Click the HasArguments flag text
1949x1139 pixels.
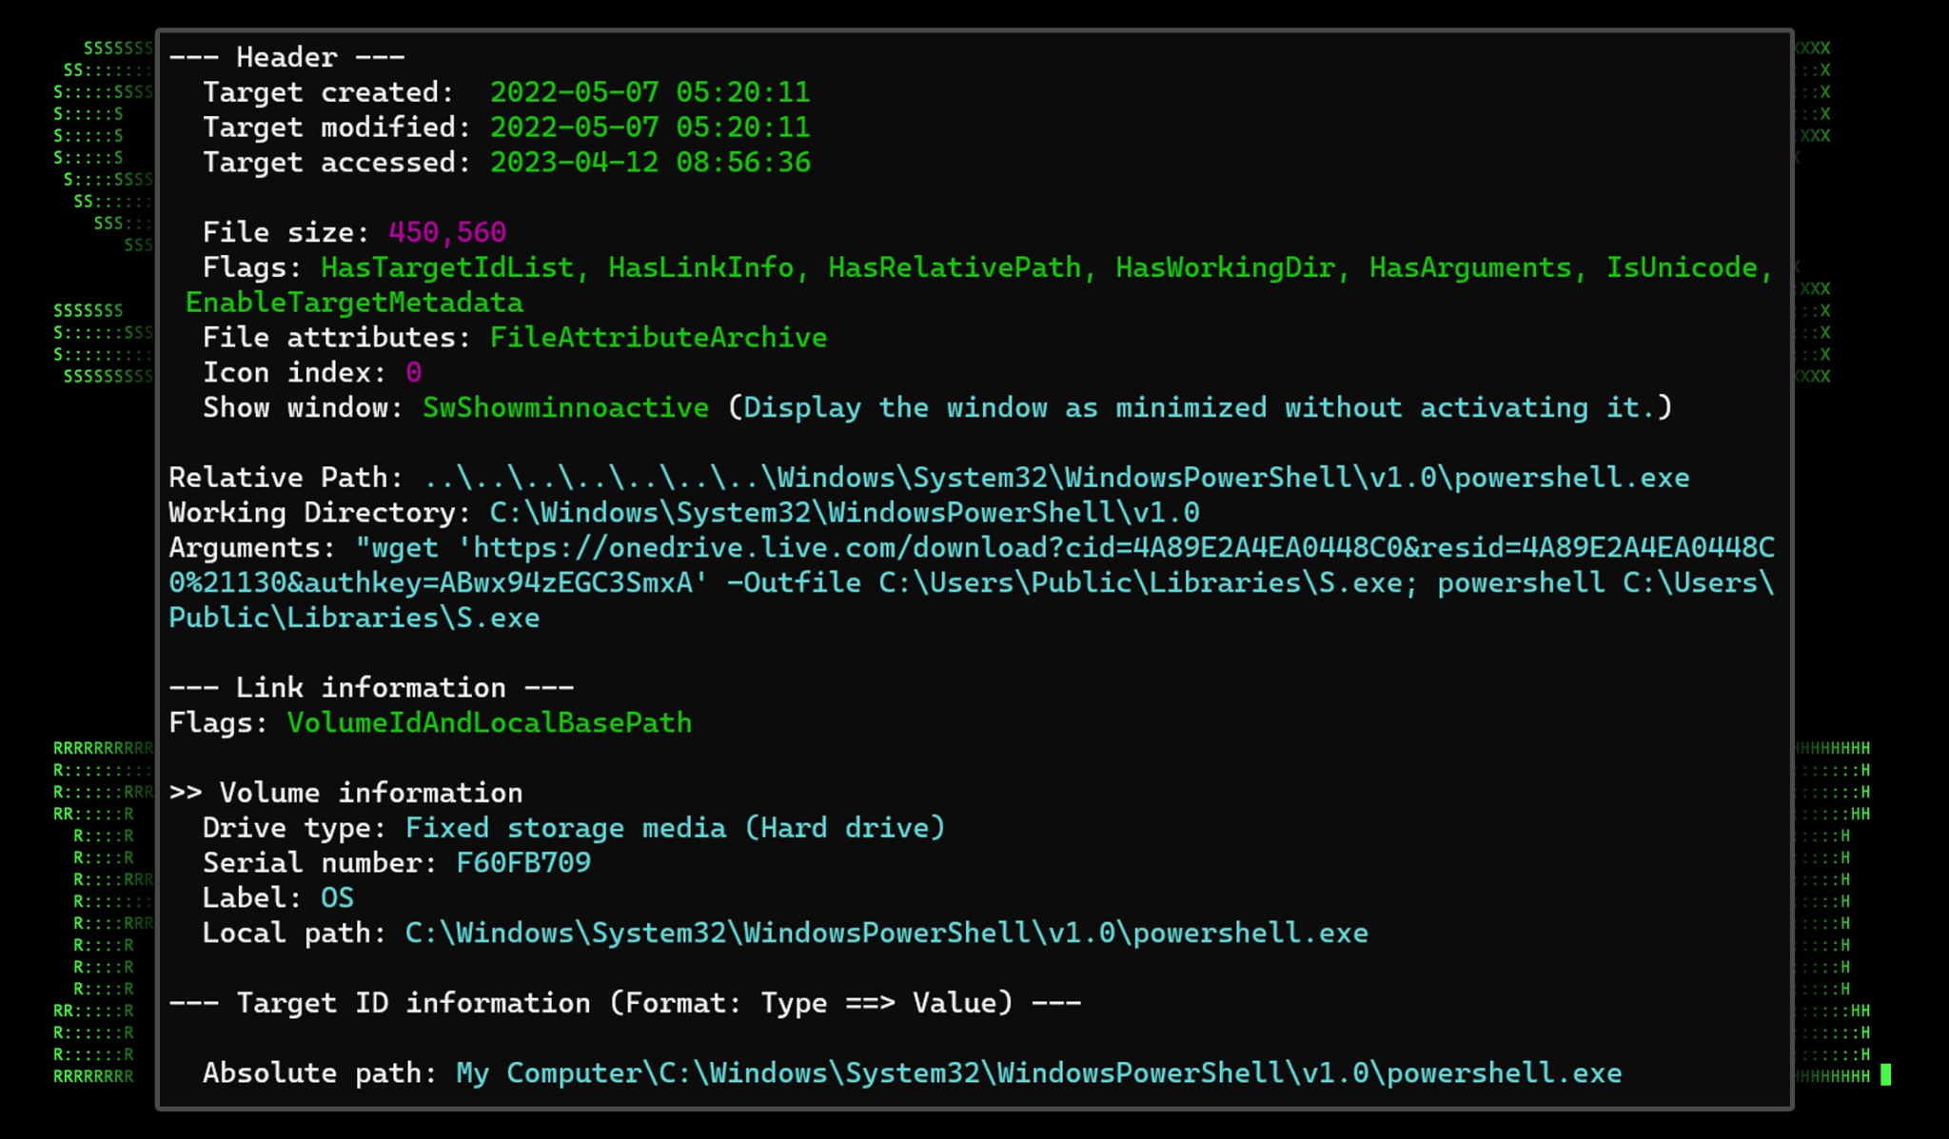tap(1470, 268)
